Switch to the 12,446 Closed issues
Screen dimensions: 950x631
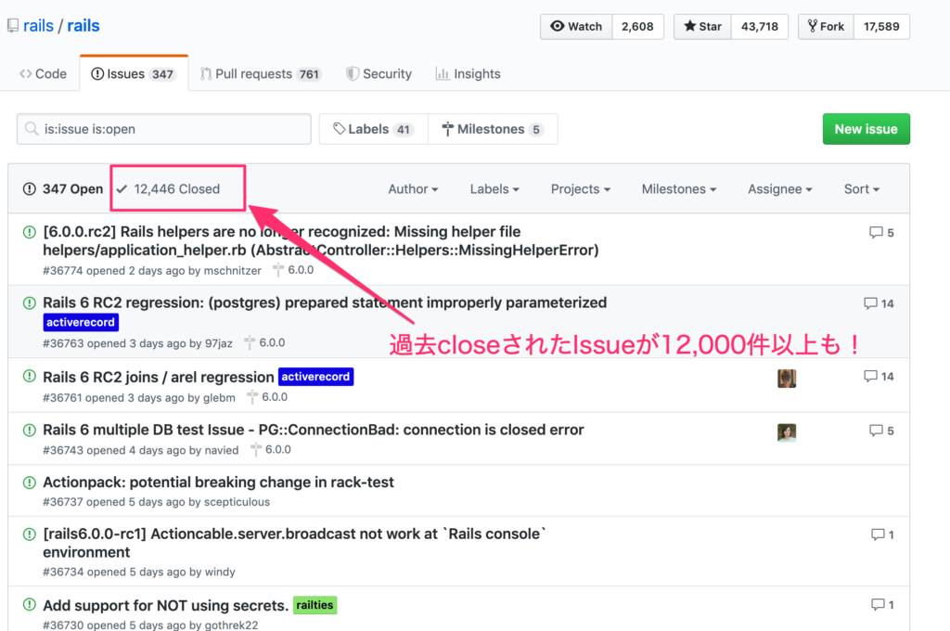click(168, 189)
